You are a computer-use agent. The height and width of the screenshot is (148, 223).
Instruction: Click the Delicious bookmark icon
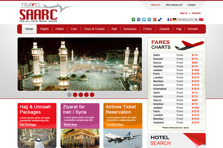(160, 19)
